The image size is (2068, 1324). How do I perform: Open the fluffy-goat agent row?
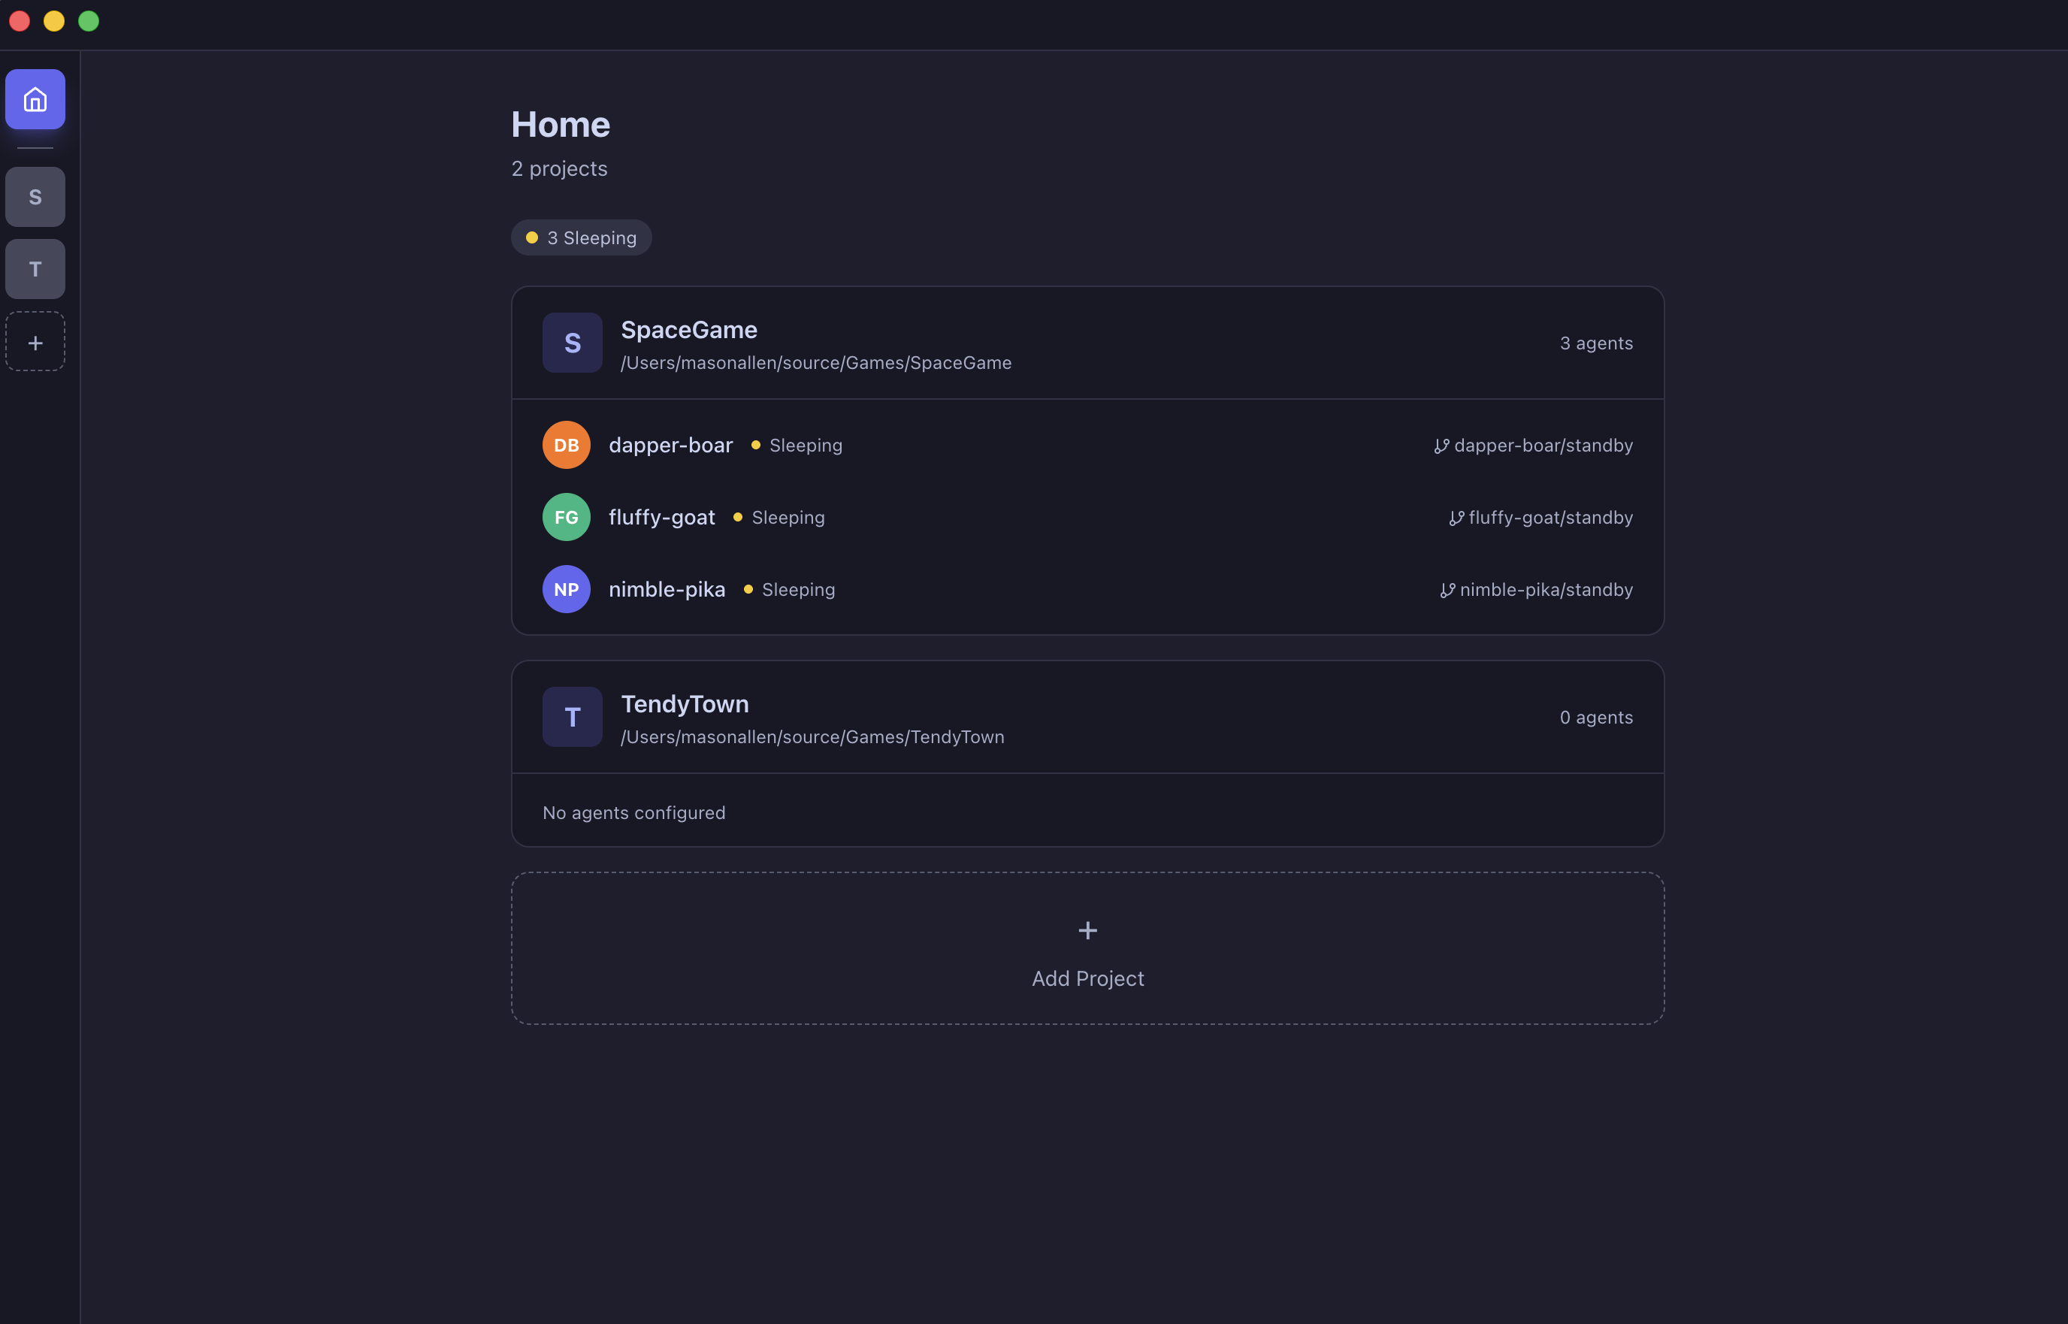click(662, 517)
